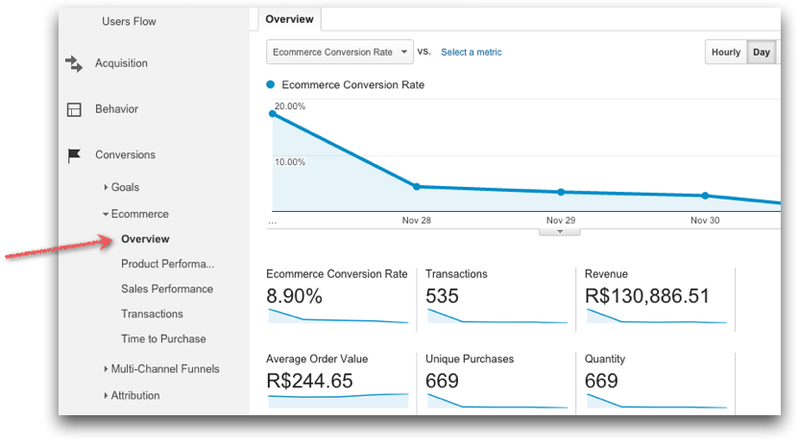The image size is (799, 443).
Task: Click the Revenue sparkline chart
Action: 653,317
